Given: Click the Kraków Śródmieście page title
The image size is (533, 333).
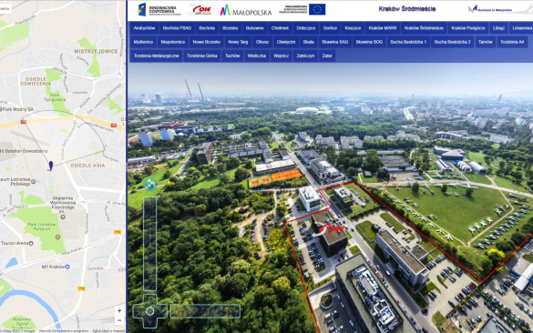Looking at the screenshot, I should [x=407, y=9].
